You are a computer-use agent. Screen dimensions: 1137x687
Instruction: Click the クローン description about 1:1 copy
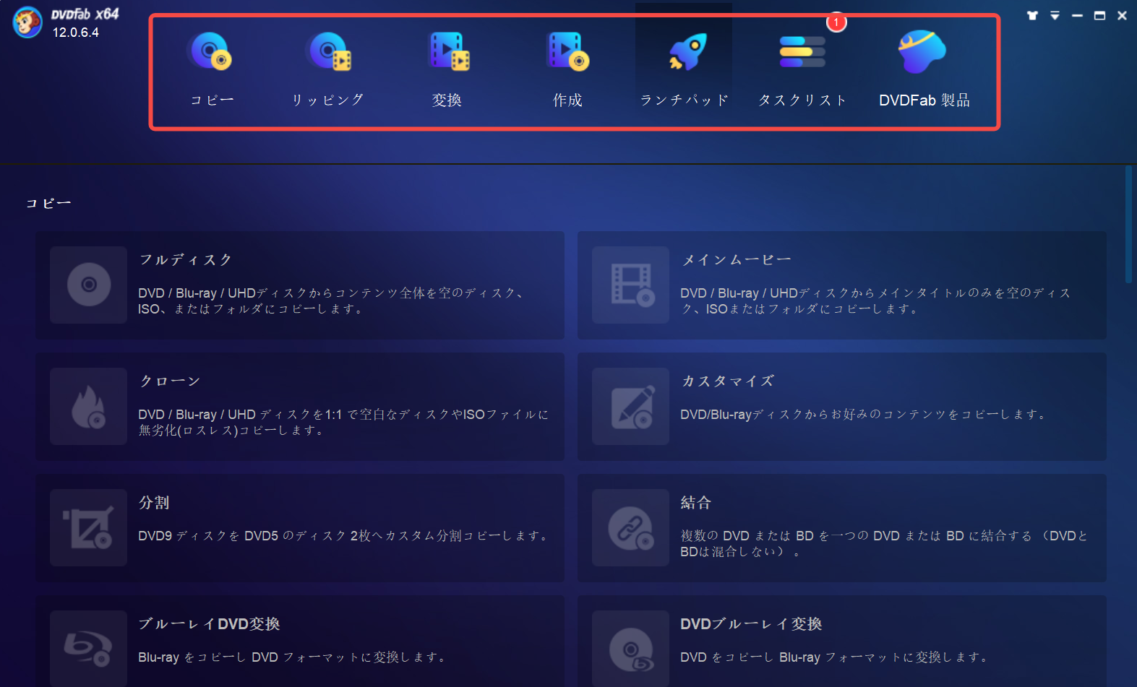(x=343, y=422)
